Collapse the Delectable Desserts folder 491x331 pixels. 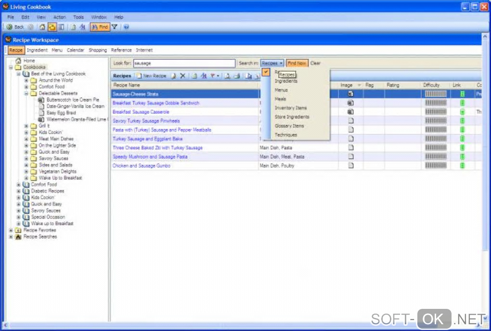26,93
